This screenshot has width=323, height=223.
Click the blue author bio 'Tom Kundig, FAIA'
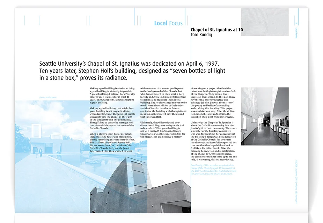pos(213,170)
